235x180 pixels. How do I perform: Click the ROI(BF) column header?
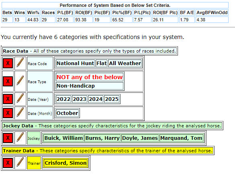tap(84, 12)
